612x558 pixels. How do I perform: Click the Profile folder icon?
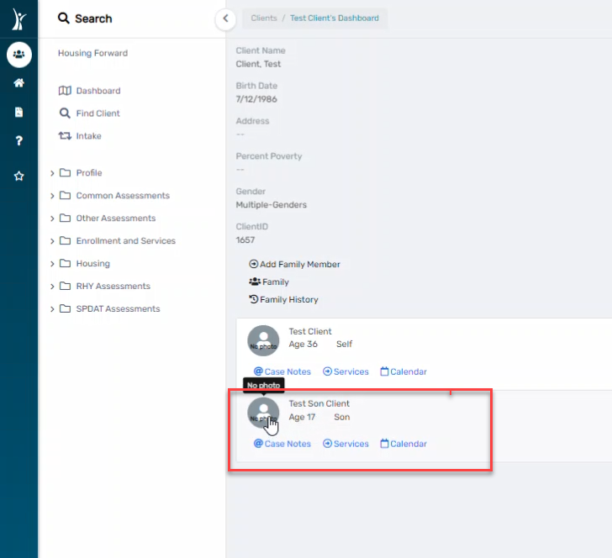65,172
